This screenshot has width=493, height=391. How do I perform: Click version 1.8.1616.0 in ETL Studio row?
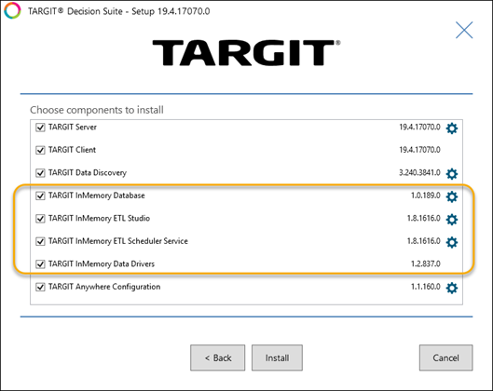tap(423, 218)
